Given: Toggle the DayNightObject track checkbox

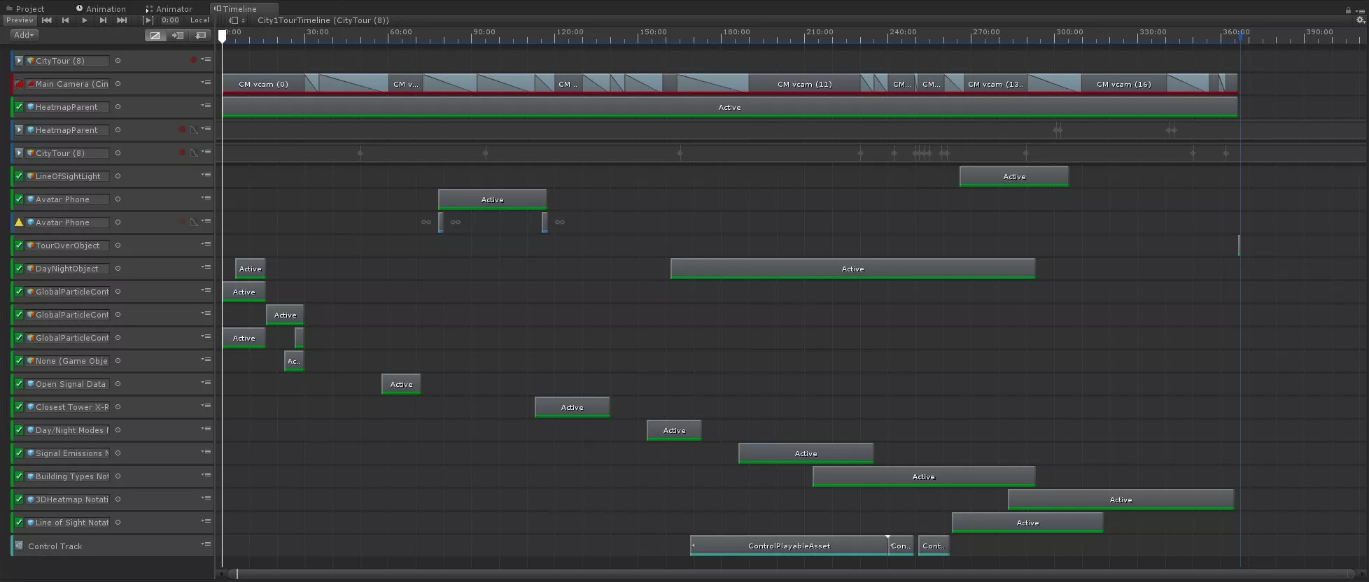Looking at the screenshot, I should tap(19, 269).
